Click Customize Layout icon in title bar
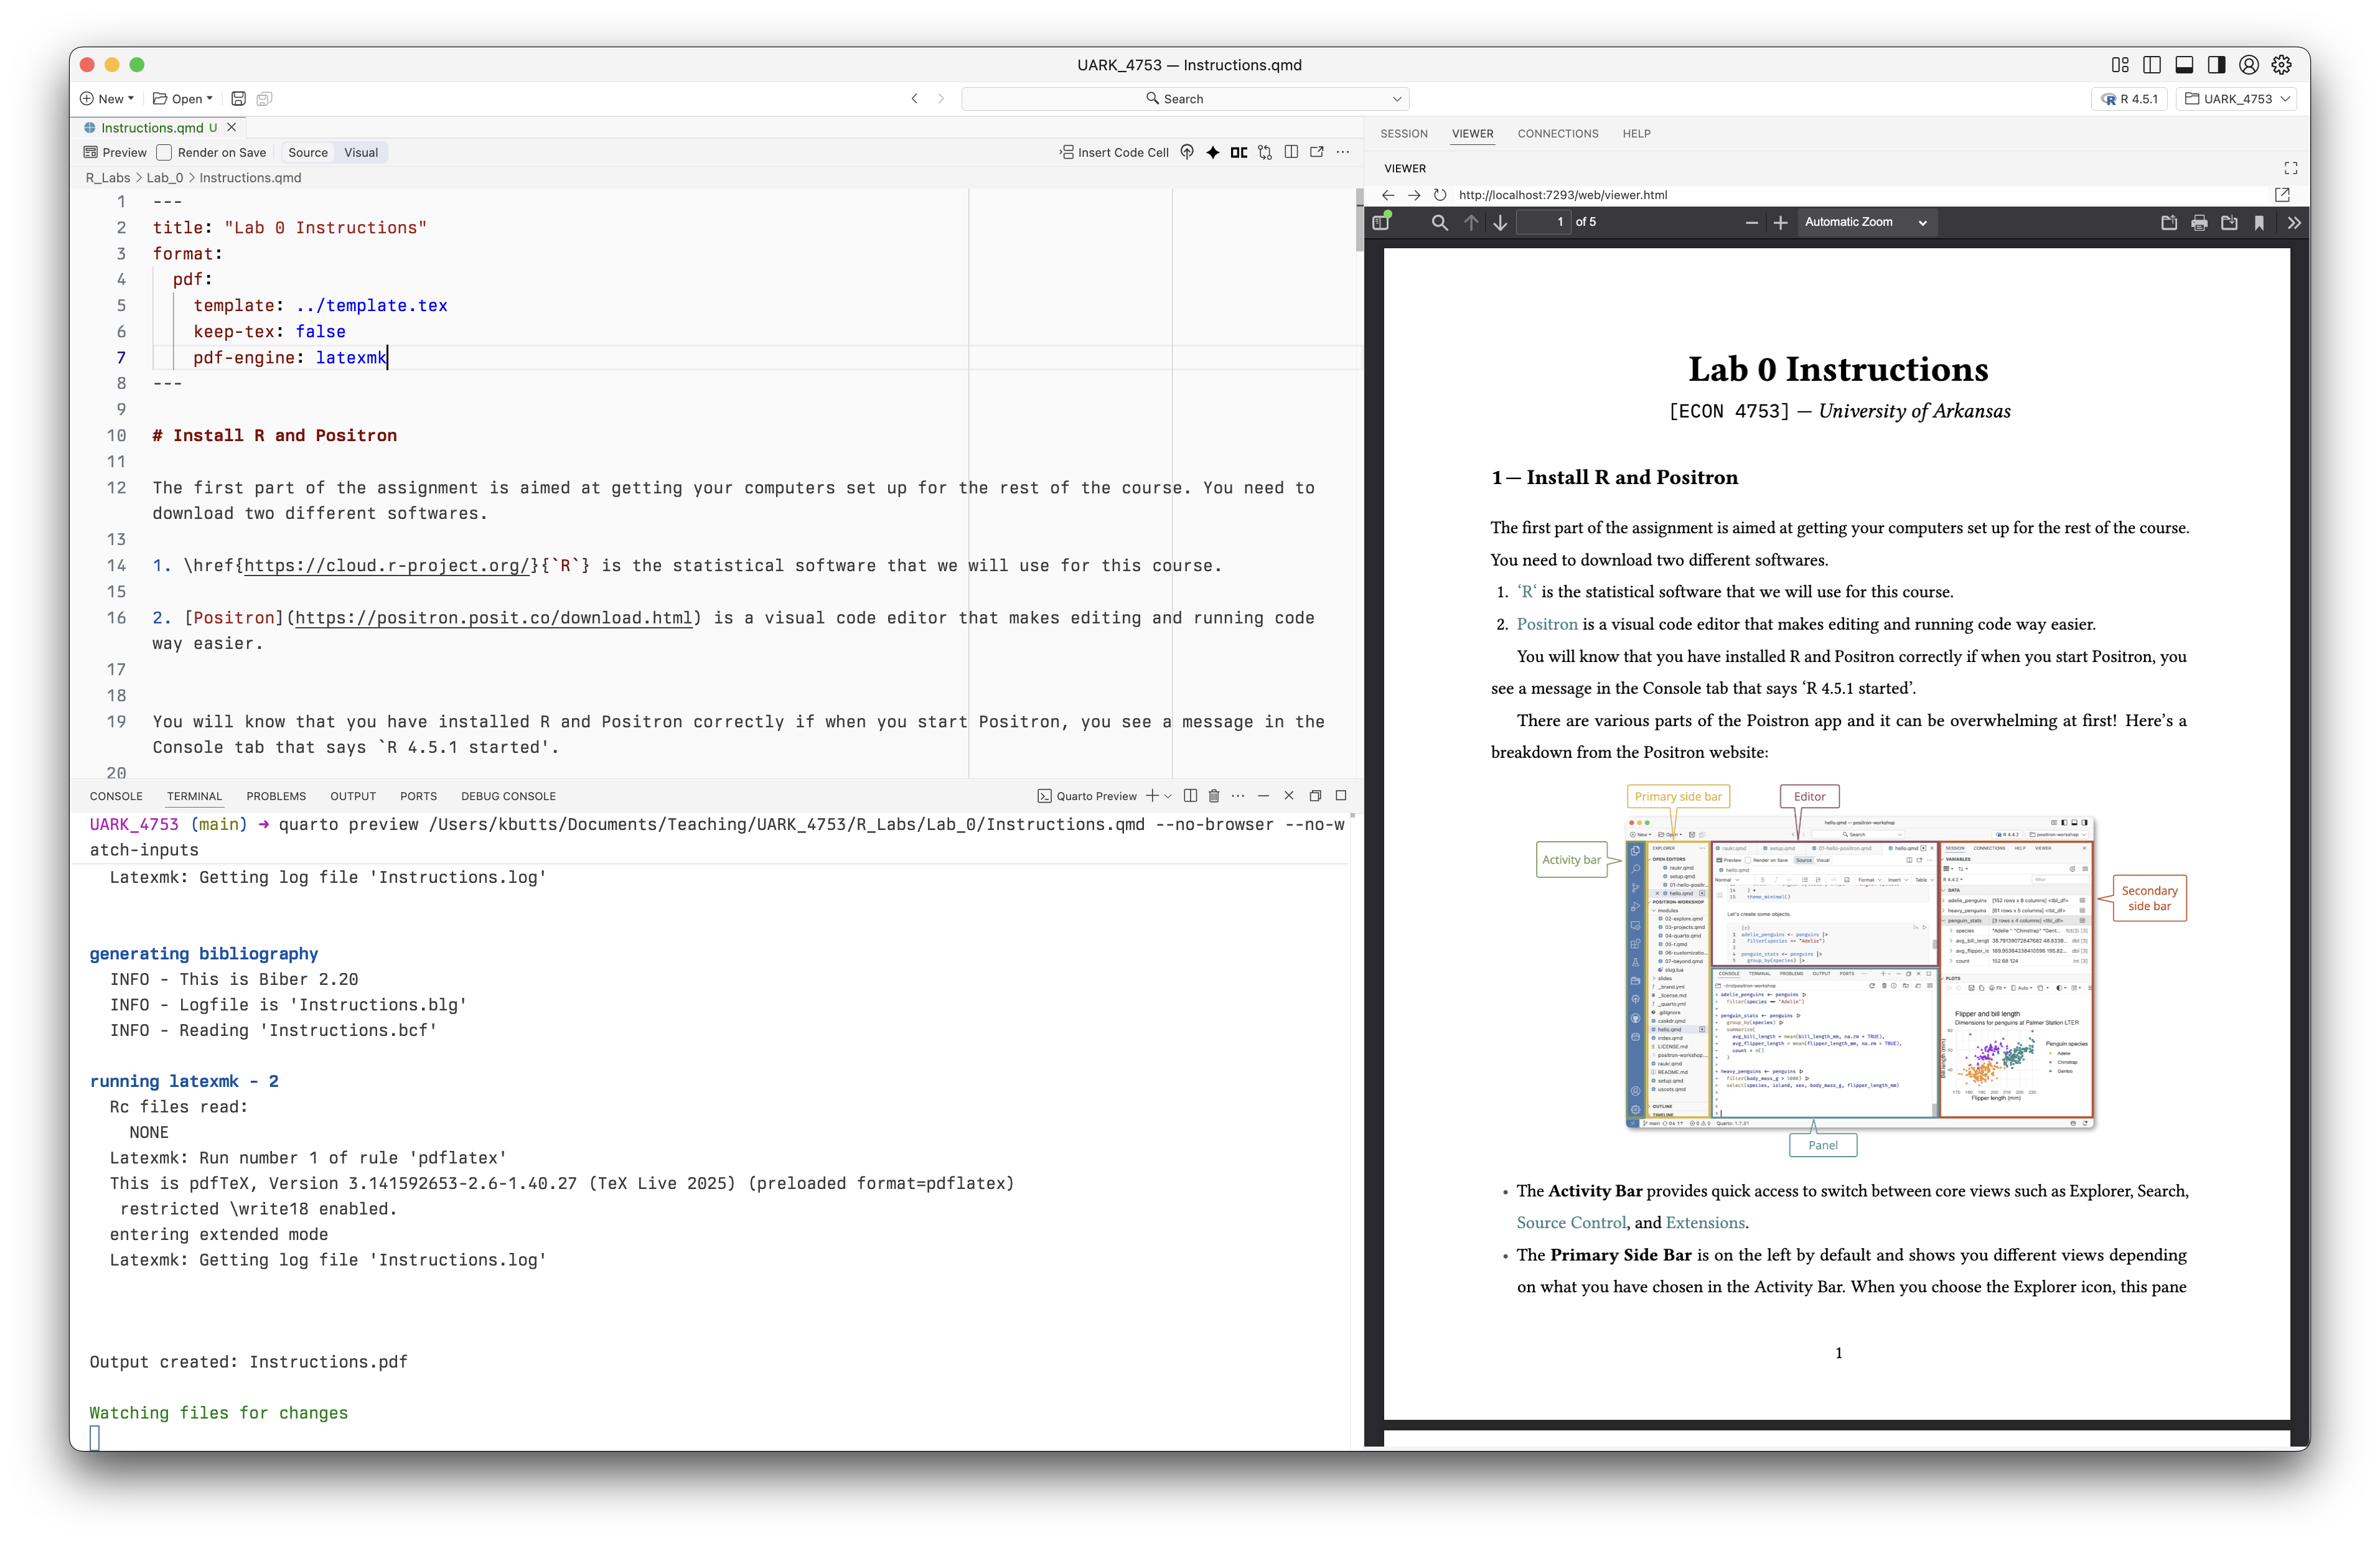Image resolution: width=2380 pixels, height=1543 pixels. pos(2120,65)
